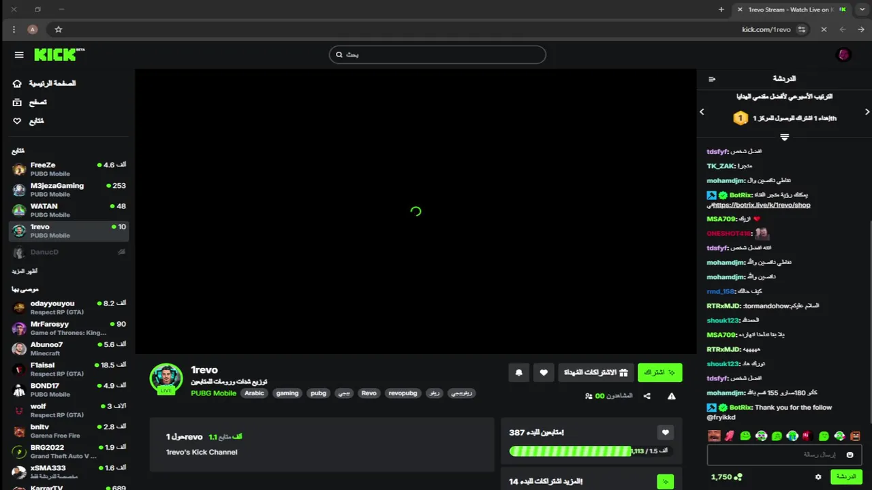Click the PUBG Mobile category link
This screenshot has width=872, height=490.
coord(213,393)
